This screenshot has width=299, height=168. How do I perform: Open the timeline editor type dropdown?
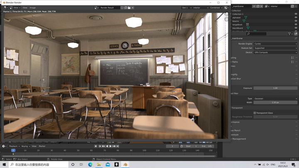point(4,146)
